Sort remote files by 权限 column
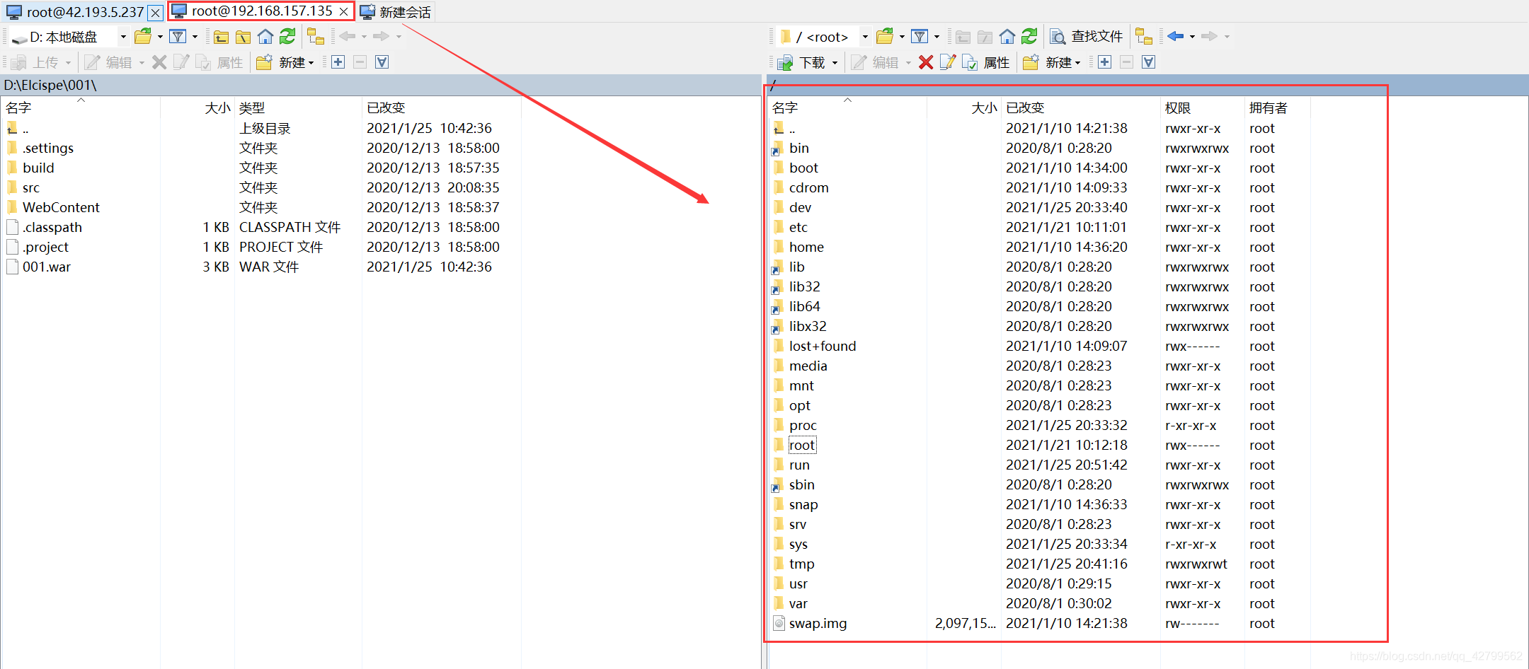Viewport: 1529px width, 669px height. coord(1178,108)
